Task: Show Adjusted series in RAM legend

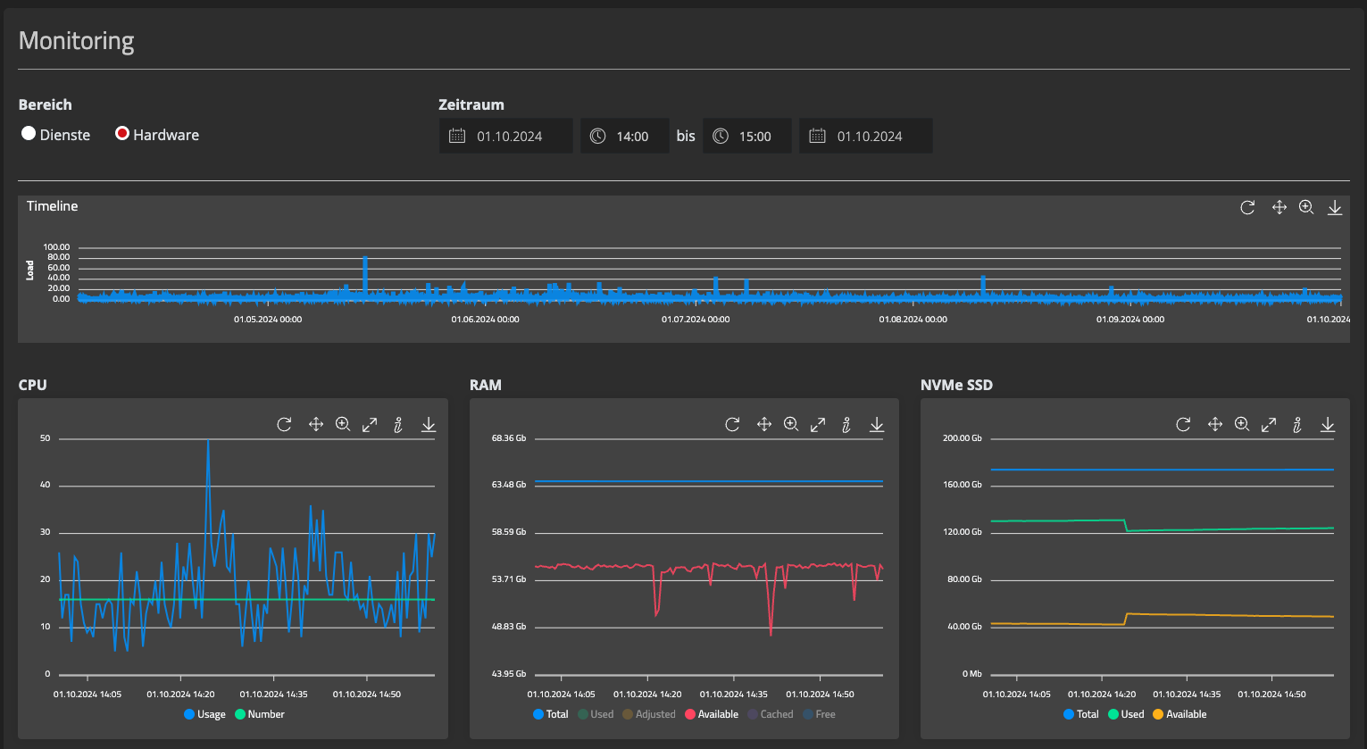Action: pos(649,714)
